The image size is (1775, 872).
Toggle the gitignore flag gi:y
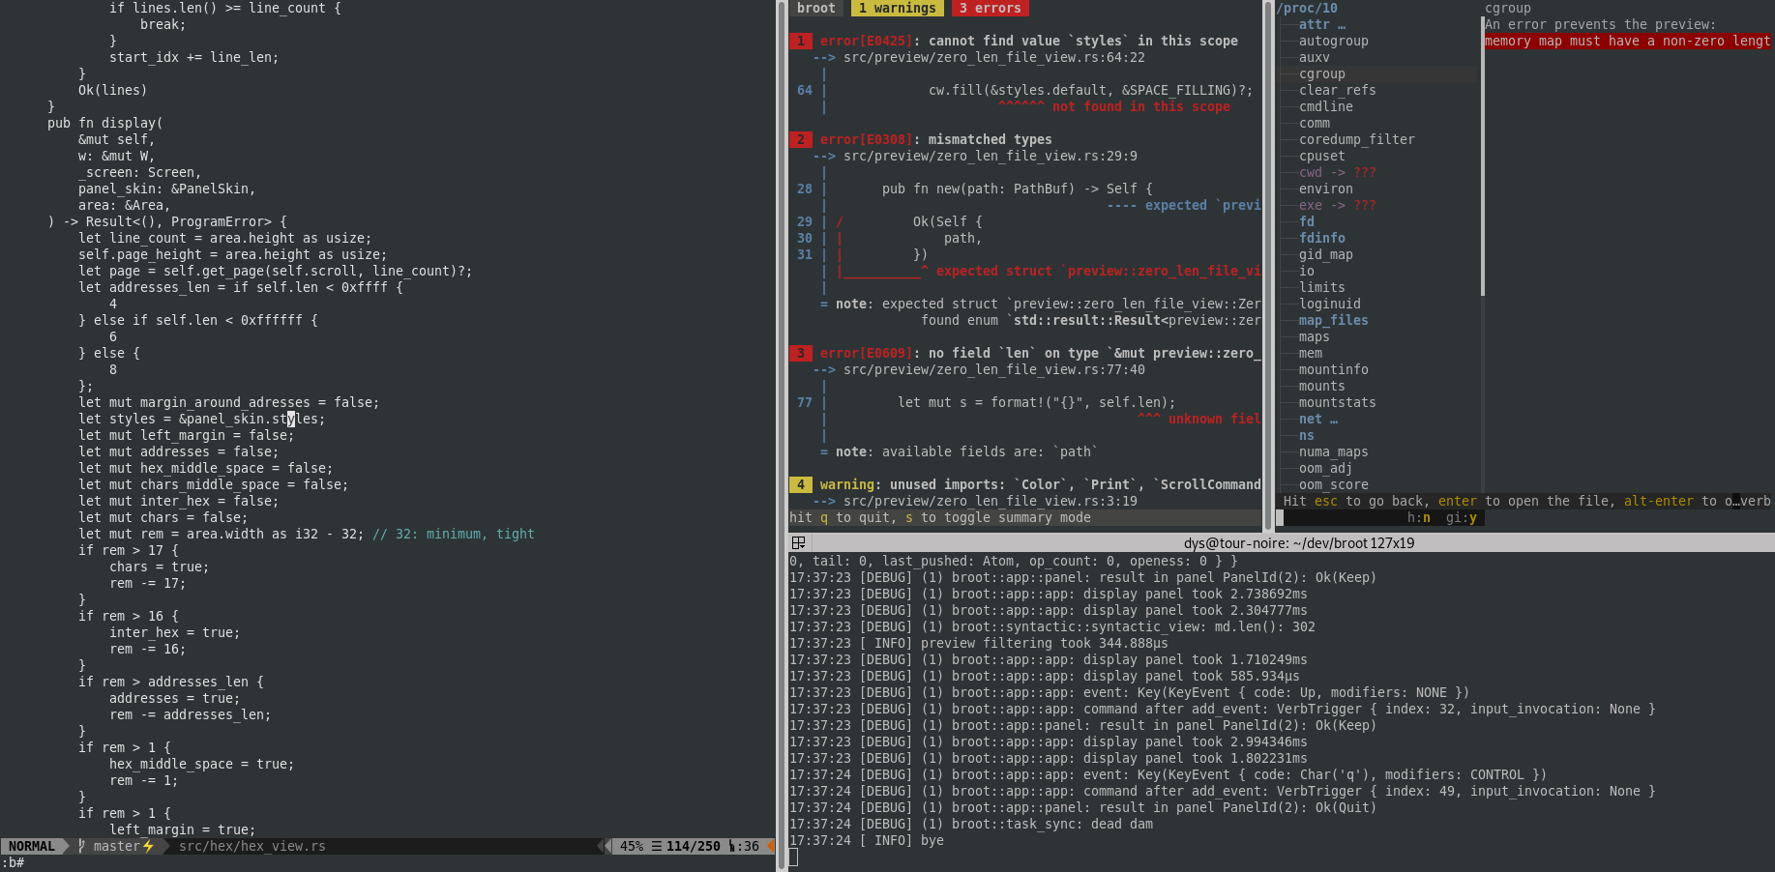pos(1462,518)
